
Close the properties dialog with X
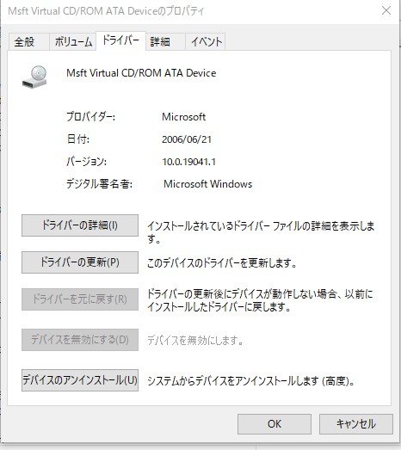click(386, 10)
